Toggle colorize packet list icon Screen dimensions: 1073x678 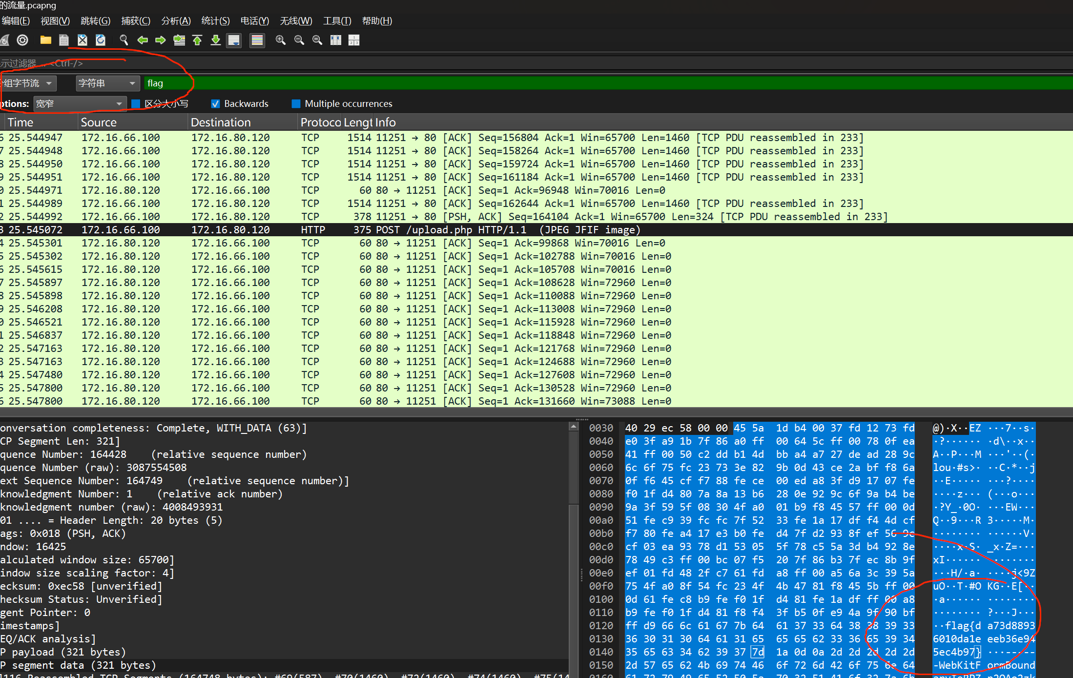(x=257, y=41)
